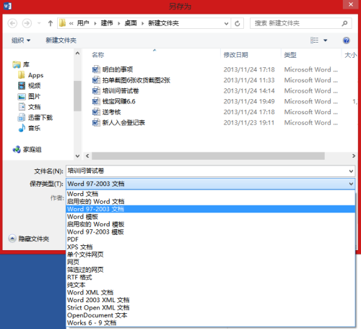Expand the 文件名 dropdown arrow
The width and height of the screenshot is (361, 329).
pos(351,171)
